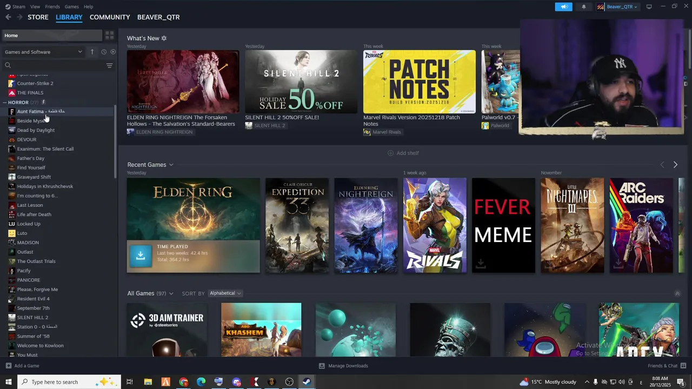The height and width of the screenshot is (389, 692).
Task: Click the Add a Game plus icon
Action: [x=8, y=366]
